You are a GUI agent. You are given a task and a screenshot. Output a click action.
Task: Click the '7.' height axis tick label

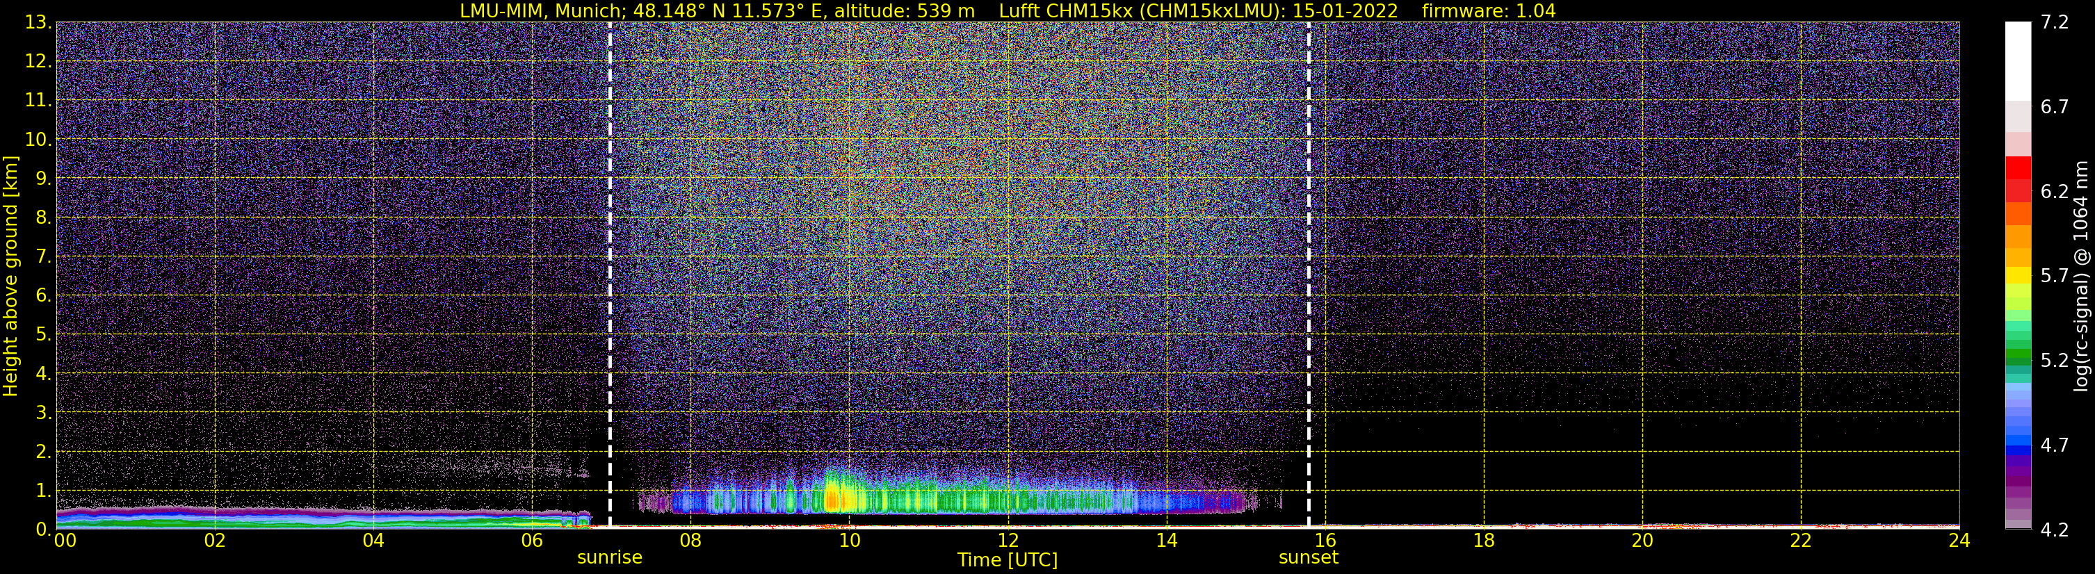43,256
